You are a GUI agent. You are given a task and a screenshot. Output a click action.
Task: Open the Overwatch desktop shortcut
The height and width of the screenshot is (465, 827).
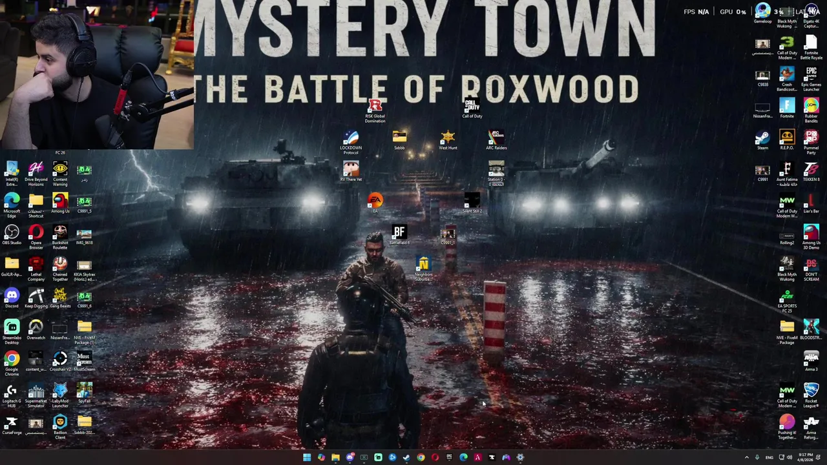coord(36,330)
